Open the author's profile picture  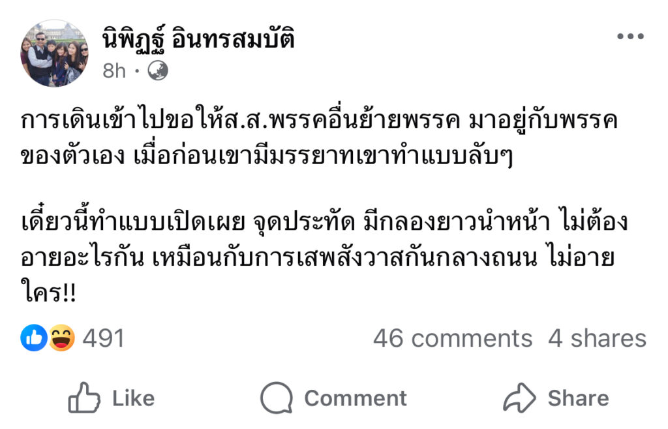click(54, 53)
